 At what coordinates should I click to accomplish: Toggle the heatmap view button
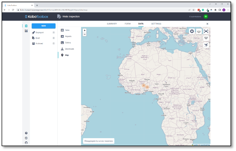pyautogui.click(x=206, y=38)
